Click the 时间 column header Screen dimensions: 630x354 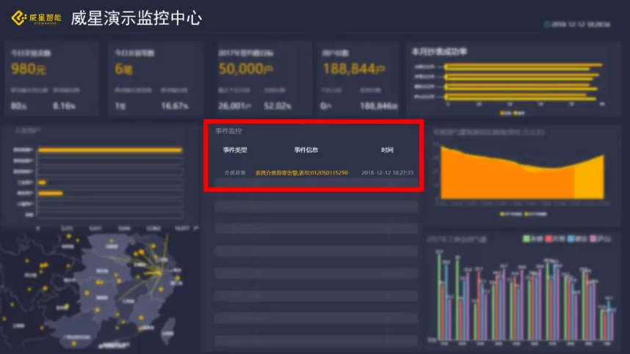click(x=387, y=150)
